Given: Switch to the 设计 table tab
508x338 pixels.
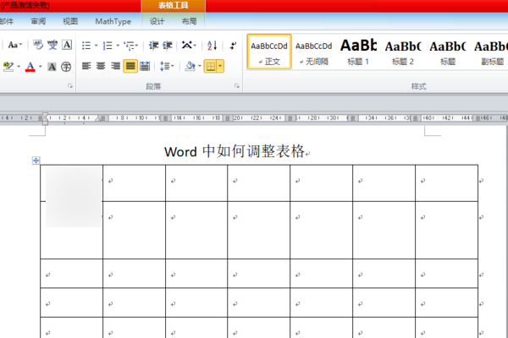Looking at the screenshot, I should point(157,22).
